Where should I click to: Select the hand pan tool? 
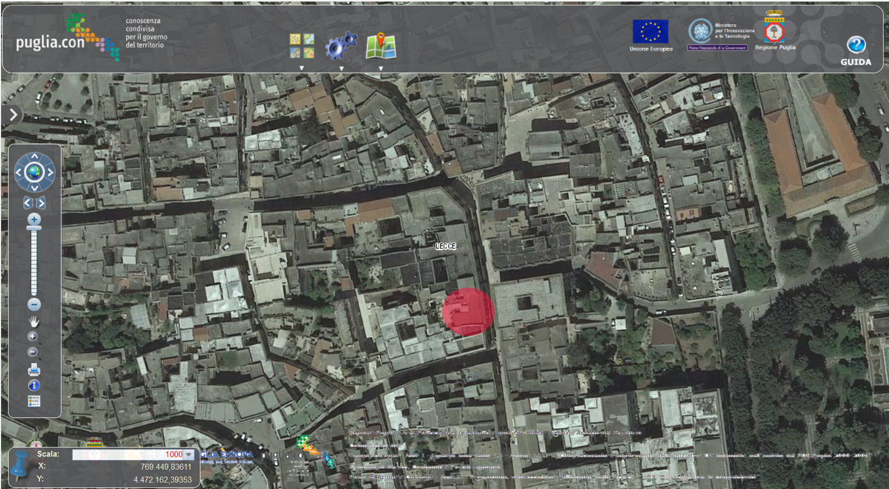tap(34, 322)
